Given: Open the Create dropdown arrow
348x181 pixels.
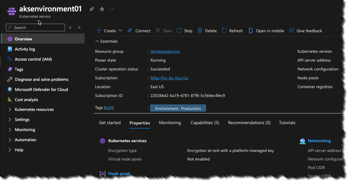Looking at the screenshot, I should [120, 30].
